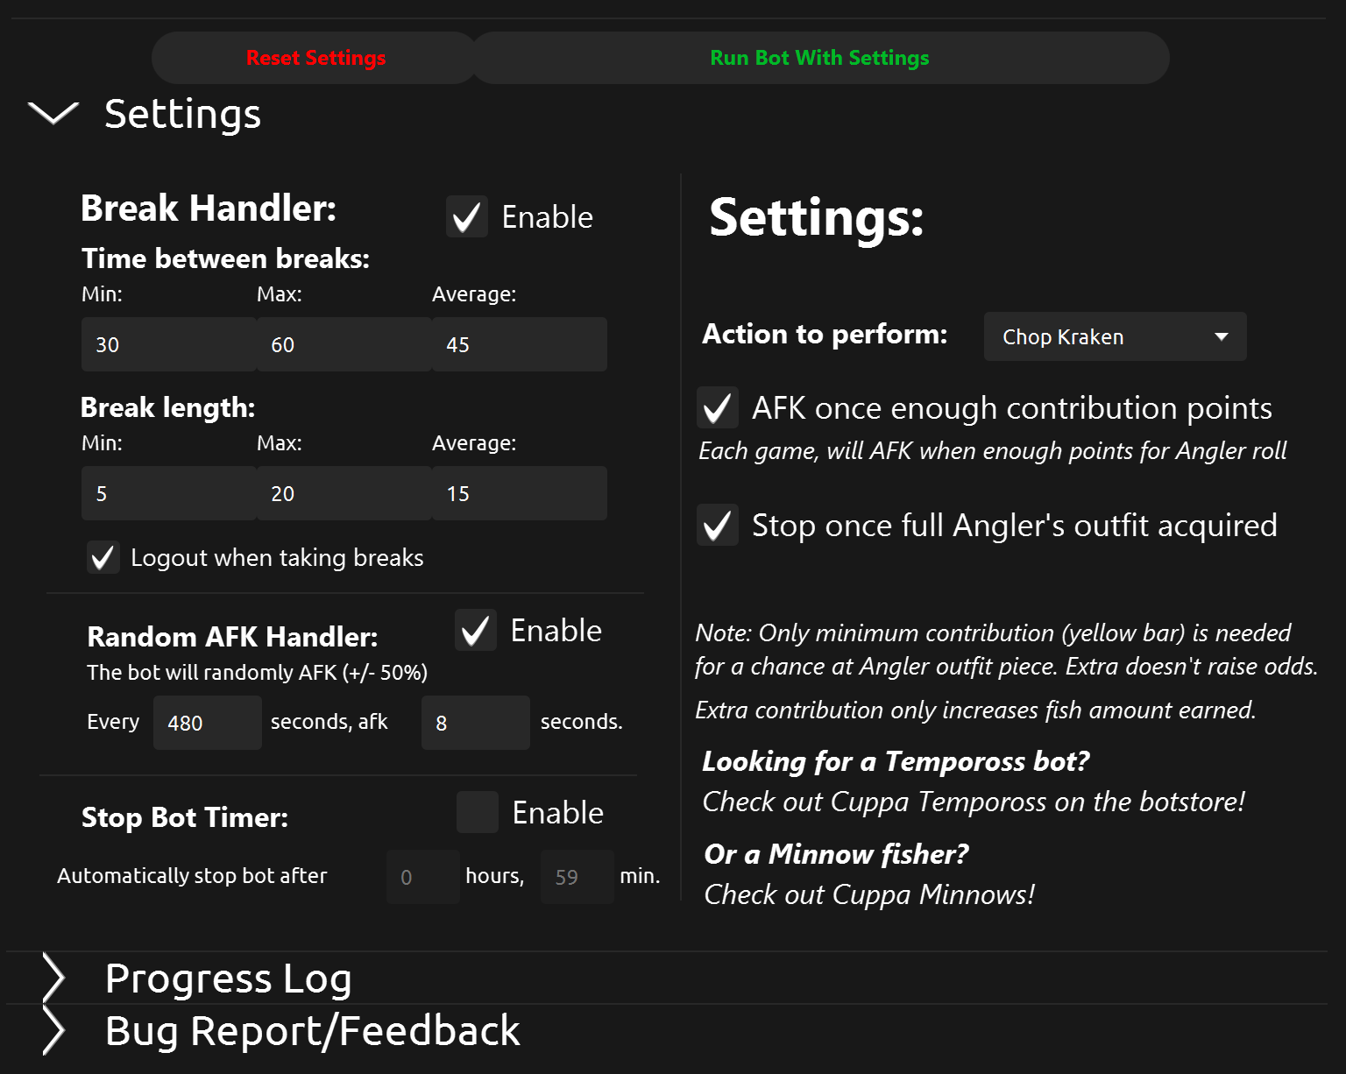The width and height of the screenshot is (1346, 1074).
Task: Click the break length Min field
Action: point(168,493)
